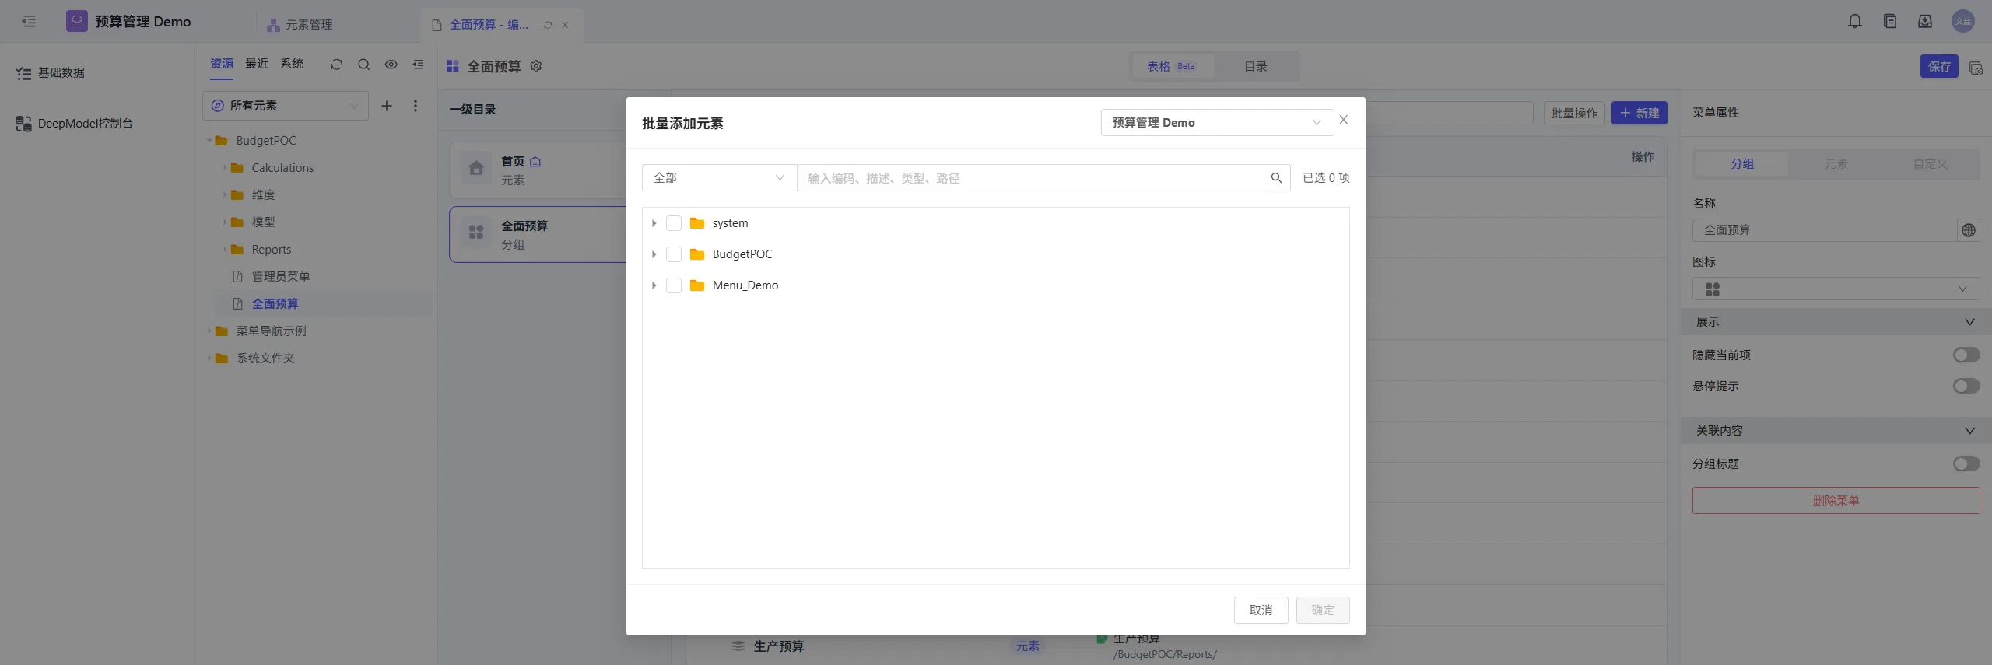This screenshot has width=1992, height=665.
Task: Open 批量操作 button
Action: point(1574,114)
